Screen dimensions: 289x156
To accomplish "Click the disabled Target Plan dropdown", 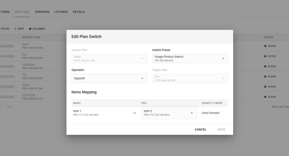I will (x=190, y=78).
